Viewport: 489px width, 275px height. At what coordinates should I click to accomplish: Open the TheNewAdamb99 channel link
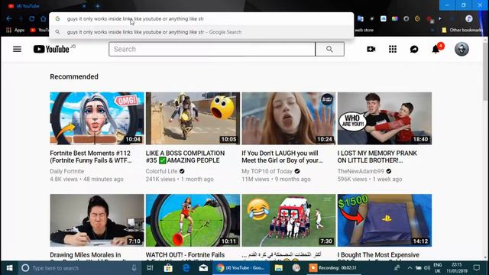click(x=361, y=171)
